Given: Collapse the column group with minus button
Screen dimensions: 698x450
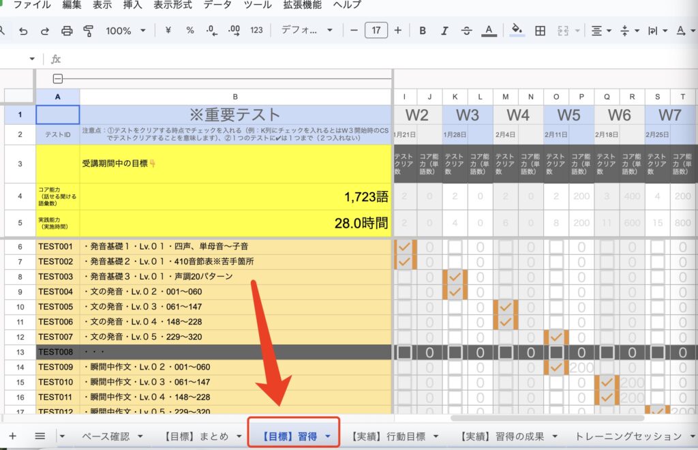Looking at the screenshot, I should click(58, 78).
